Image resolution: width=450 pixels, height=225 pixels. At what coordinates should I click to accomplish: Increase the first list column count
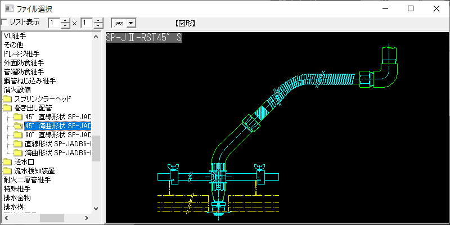click(65, 20)
